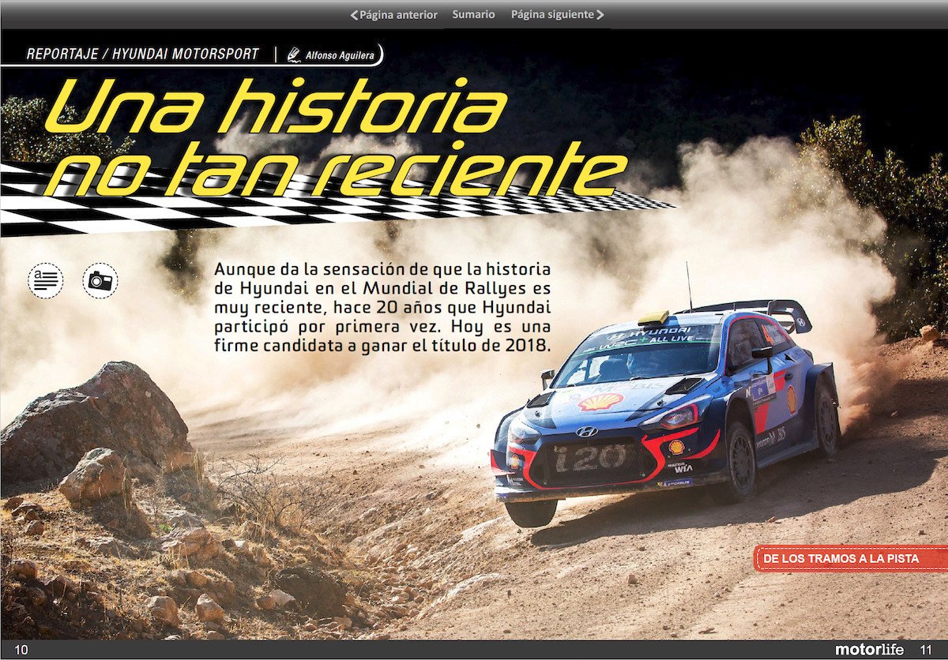Screen dimensions: 948x660
Task: Go to Página siguiente
Action: 558,14
